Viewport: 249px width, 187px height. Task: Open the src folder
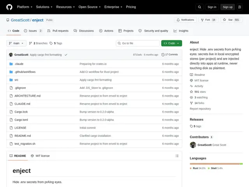(x=16, y=80)
